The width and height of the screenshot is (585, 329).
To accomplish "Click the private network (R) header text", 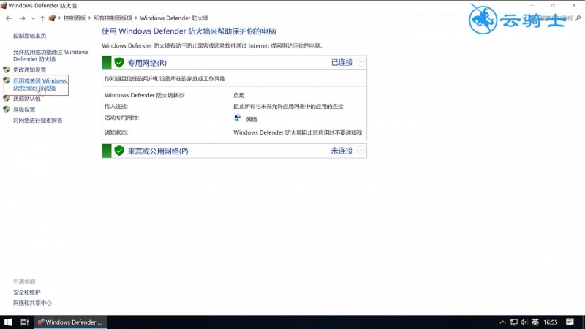I will 147,63.
